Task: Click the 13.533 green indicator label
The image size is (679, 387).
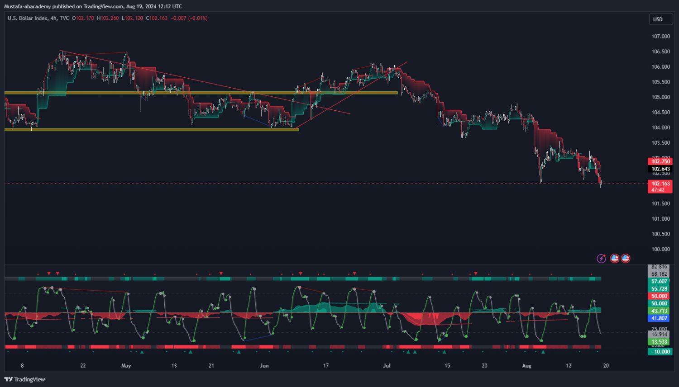Action: point(659,342)
